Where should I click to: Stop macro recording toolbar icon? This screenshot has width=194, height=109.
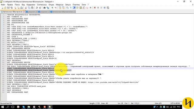click(98, 8)
